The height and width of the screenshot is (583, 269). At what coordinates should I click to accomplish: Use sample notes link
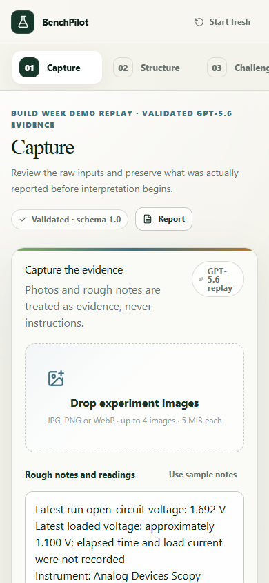203,475
